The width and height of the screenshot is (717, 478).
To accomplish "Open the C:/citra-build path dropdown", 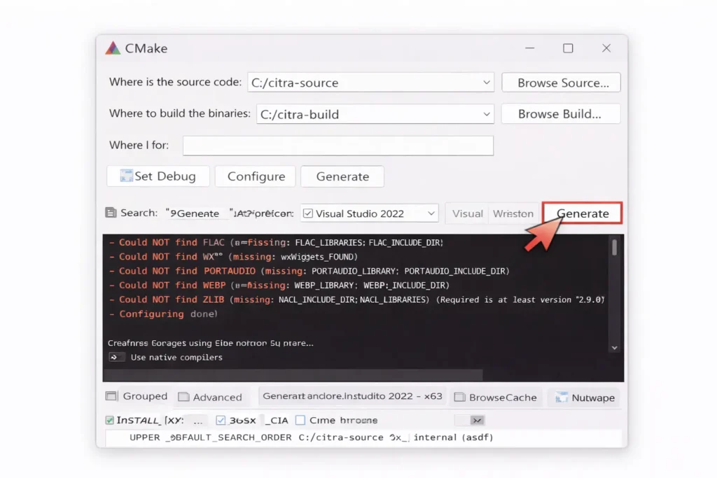I will pyautogui.click(x=488, y=113).
